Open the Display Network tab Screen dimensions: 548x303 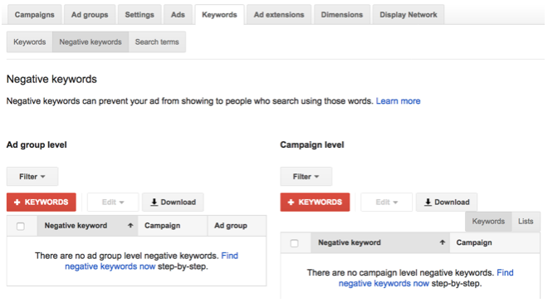click(x=409, y=15)
